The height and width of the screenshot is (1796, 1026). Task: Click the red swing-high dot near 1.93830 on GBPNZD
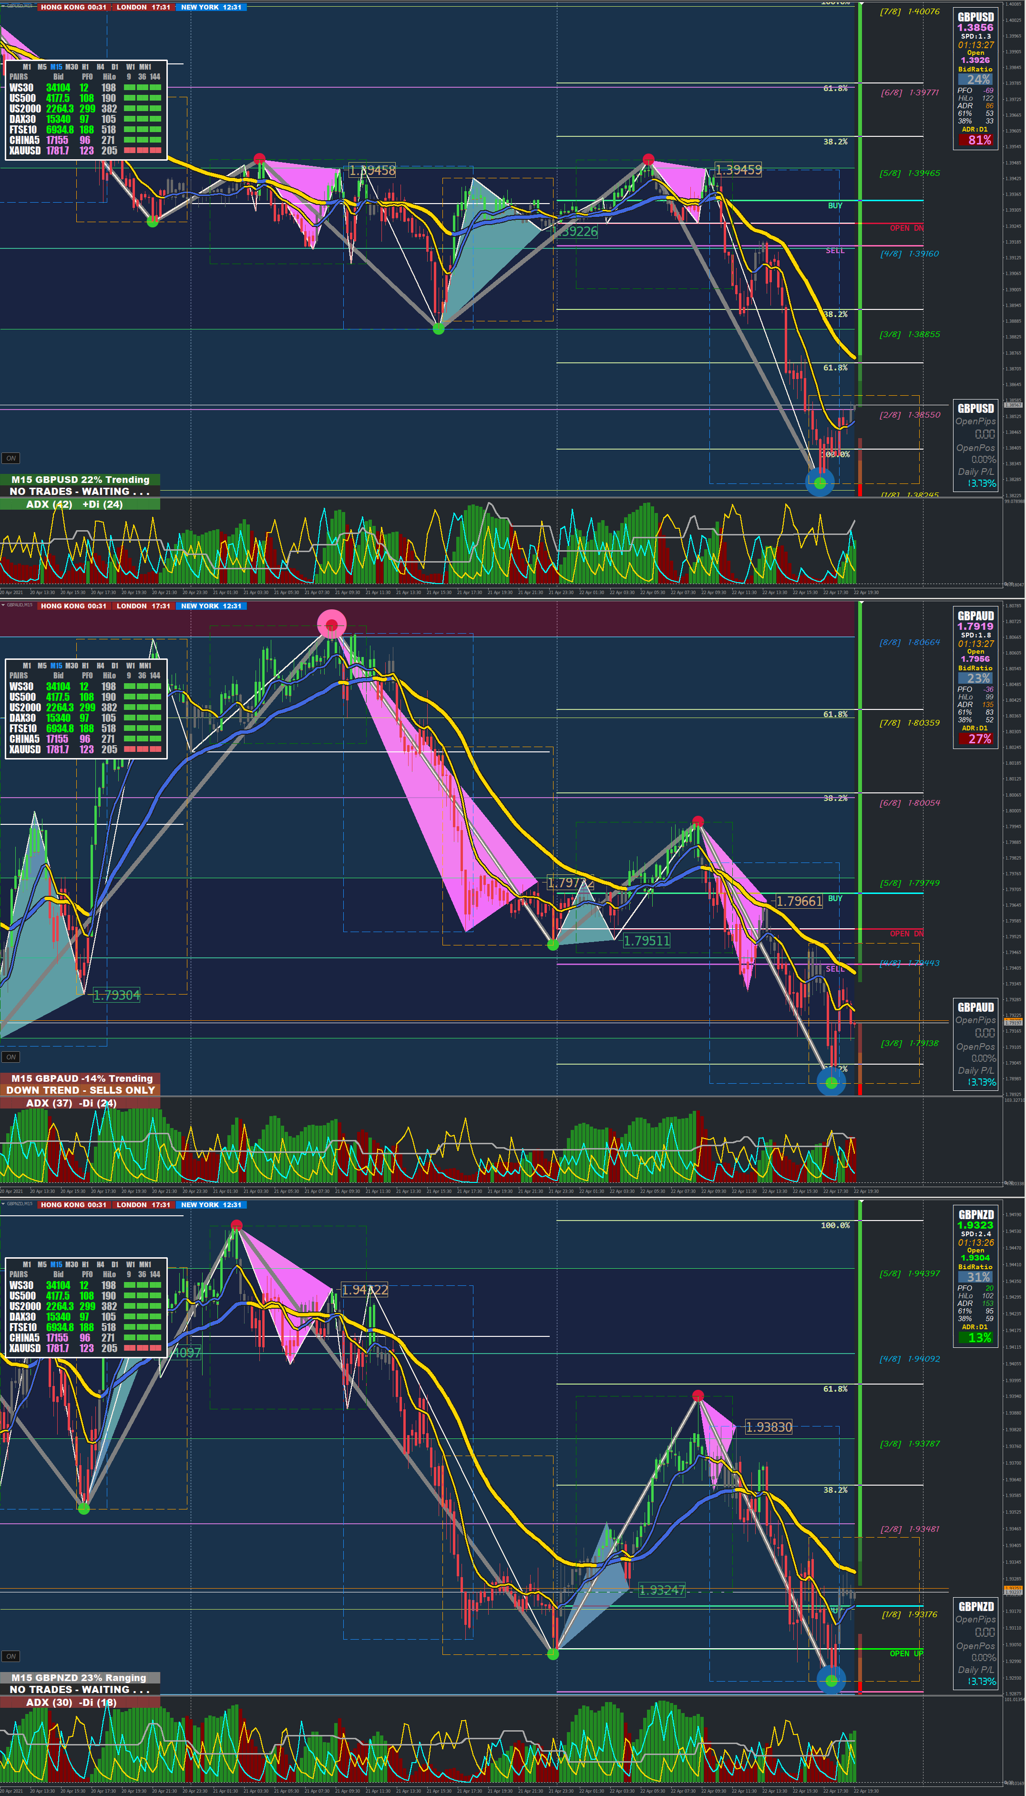[x=698, y=1396]
